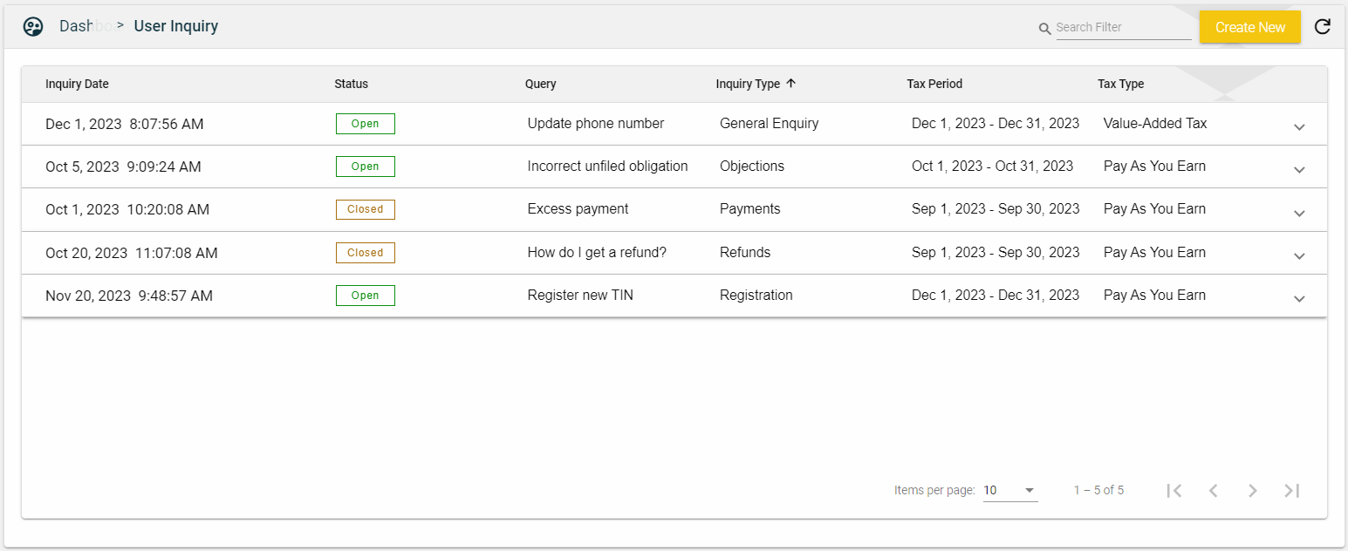1348x551 pixels.
Task: Click the refresh icon in header
Action: tap(1323, 27)
